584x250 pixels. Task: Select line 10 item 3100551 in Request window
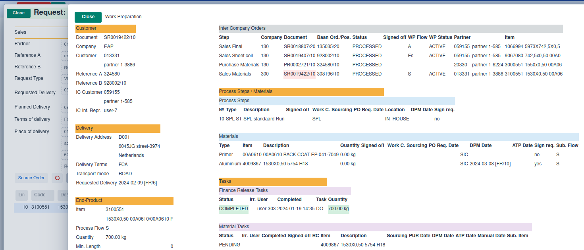pyautogui.click(x=41, y=207)
